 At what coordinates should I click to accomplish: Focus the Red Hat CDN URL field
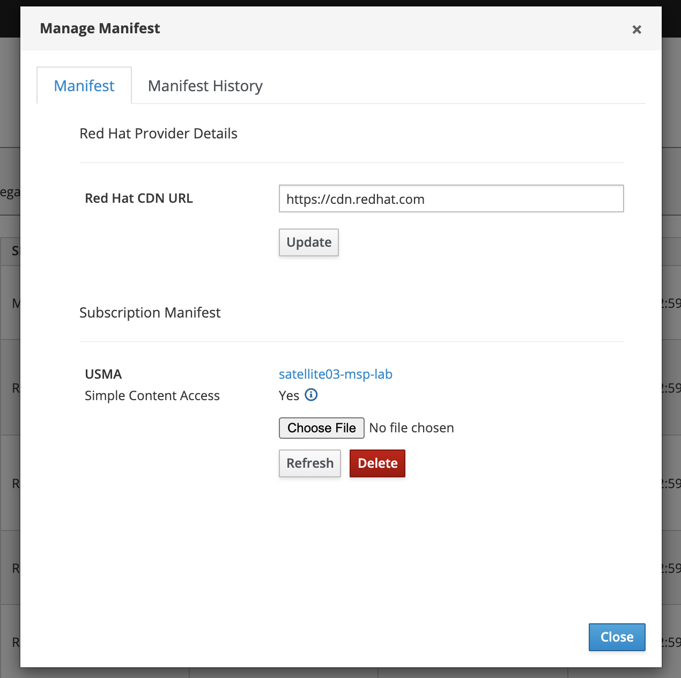(450, 199)
